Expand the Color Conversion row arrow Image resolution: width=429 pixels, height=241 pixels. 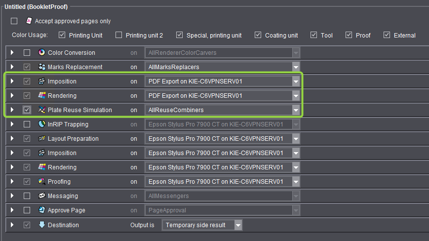point(12,52)
